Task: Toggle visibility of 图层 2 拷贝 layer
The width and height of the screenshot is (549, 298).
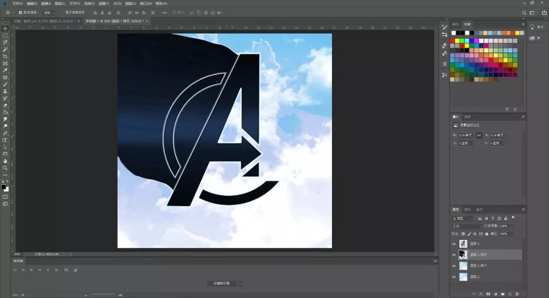Action: point(454,266)
